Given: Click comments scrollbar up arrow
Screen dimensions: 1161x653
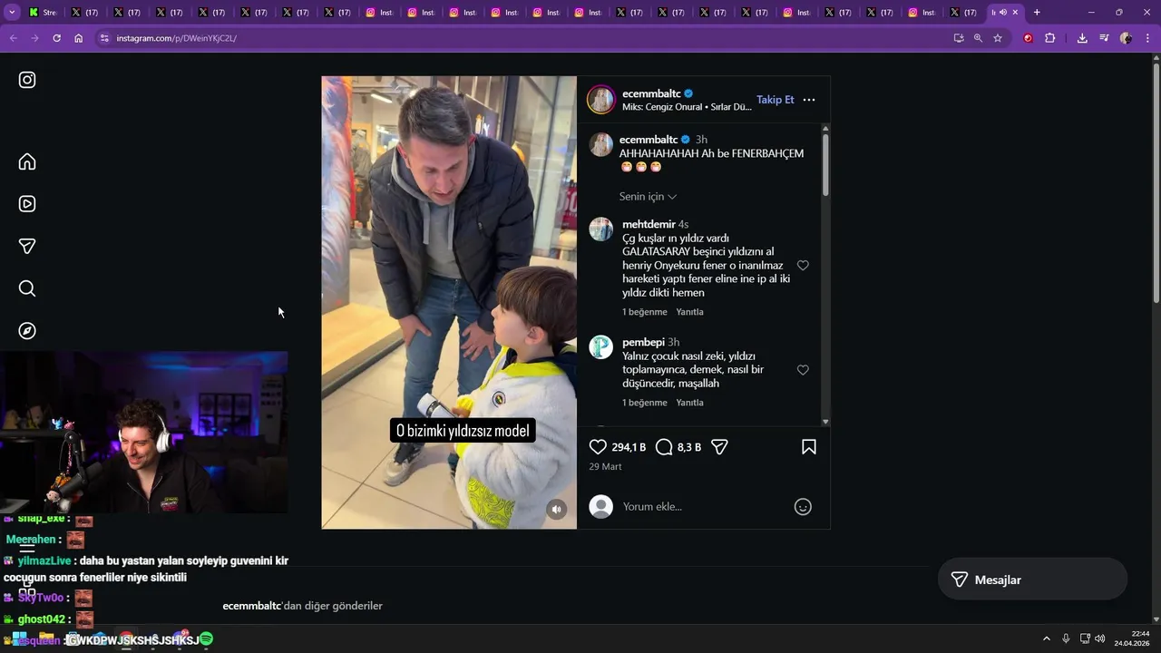Looking at the screenshot, I should point(824,129).
